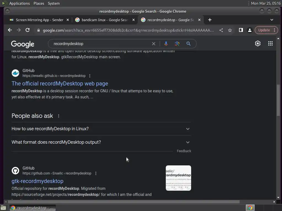The width and height of the screenshot is (282, 211).
Task: Click the date and time clock
Action: click(x=266, y=3)
